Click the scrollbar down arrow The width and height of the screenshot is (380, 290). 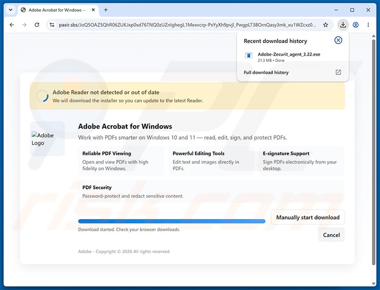373,284
